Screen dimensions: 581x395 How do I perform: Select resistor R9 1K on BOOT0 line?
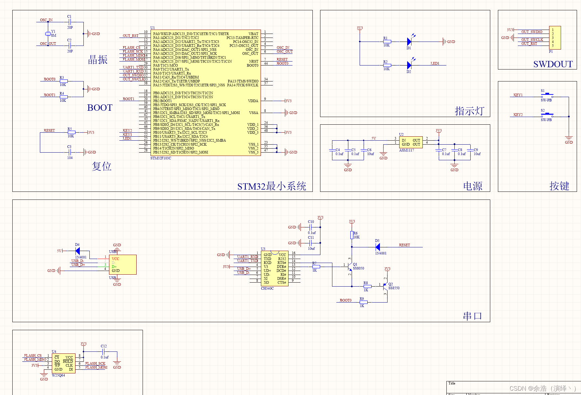363,302
